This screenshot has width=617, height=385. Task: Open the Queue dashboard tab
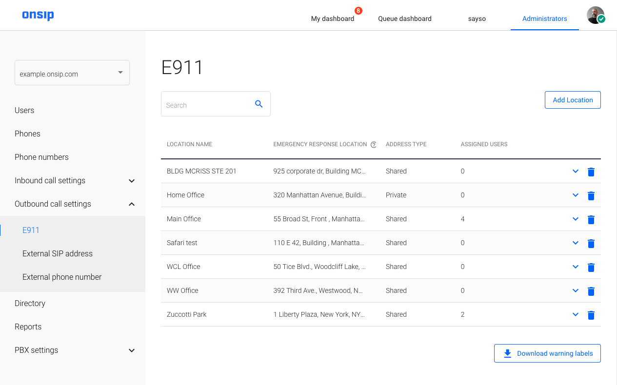pyautogui.click(x=405, y=19)
